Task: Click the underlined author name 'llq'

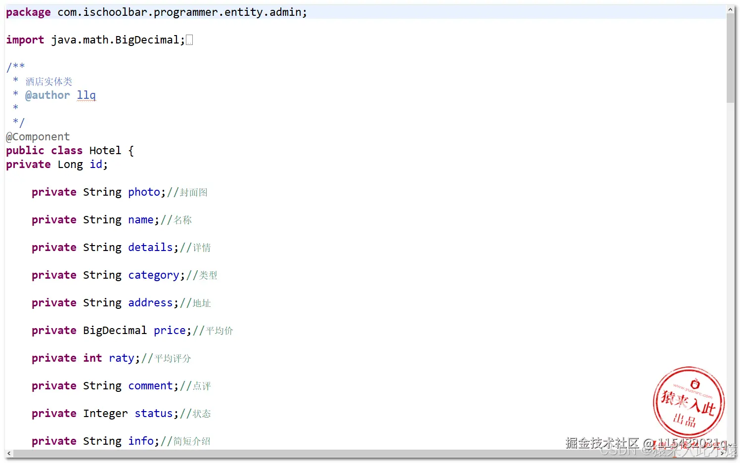Action: pyautogui.click(x=87, y=95)
